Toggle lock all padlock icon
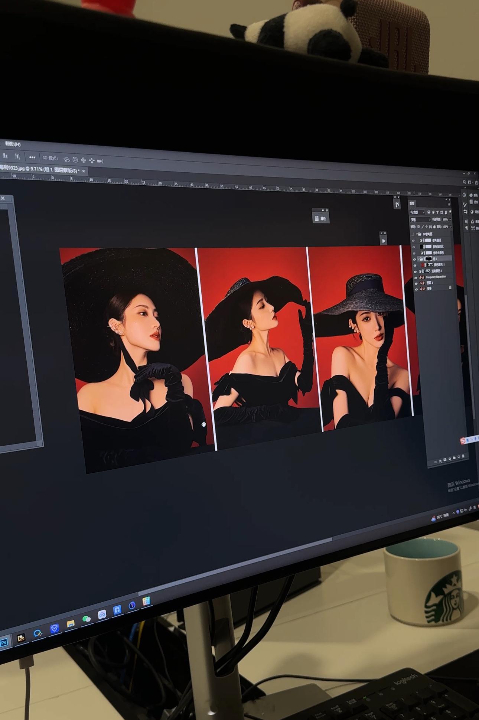479x720 pixels. [434, 227]
